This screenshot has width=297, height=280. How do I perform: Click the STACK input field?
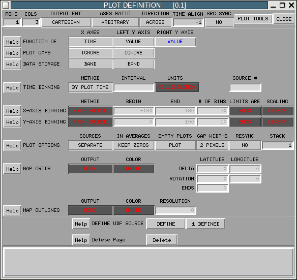(x=278, y=145)
